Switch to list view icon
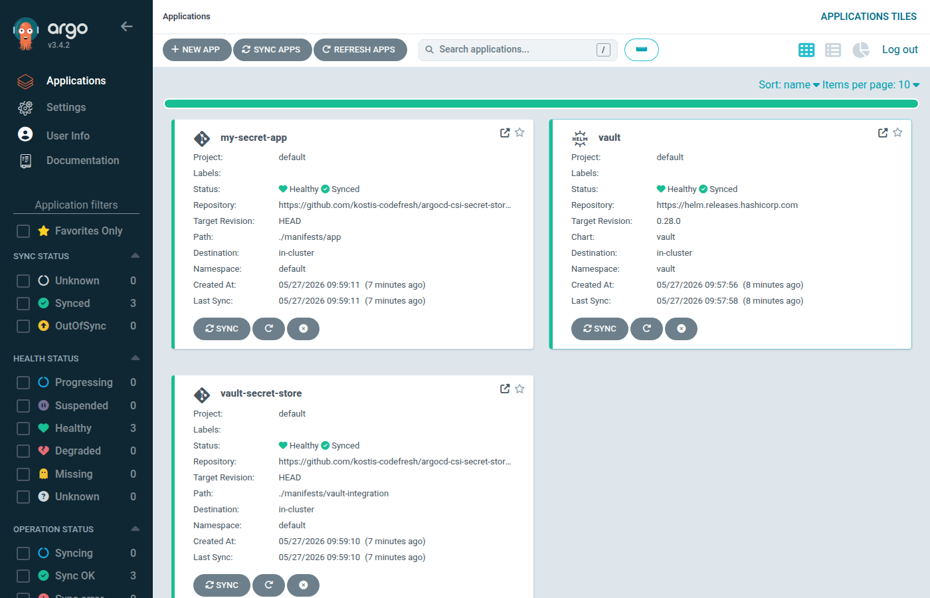The width and height of the screenshot is (930, 598). [833, 50]
